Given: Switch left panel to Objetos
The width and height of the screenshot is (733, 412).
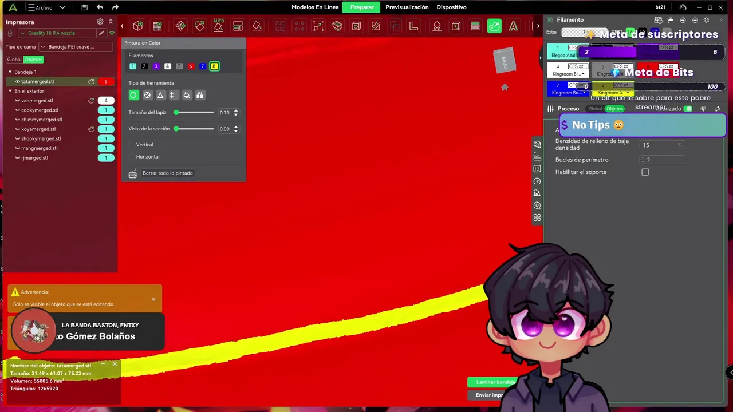Looking at the screenshot, I should coord(33,60).
